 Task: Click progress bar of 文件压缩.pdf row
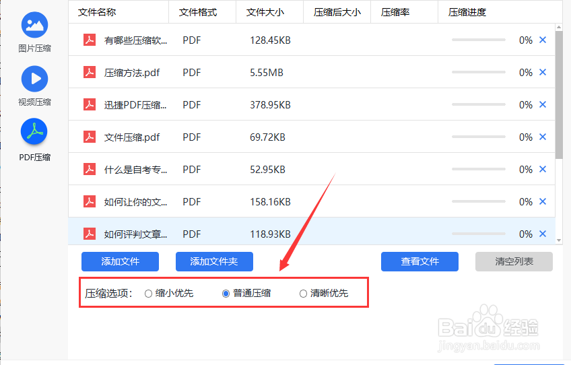point(479,137)
